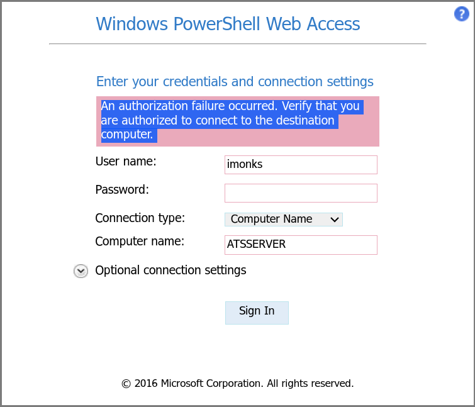The height and width of the screenshot is (407, 475).
Task: Click the authorization failure error message
Action: 232,120
